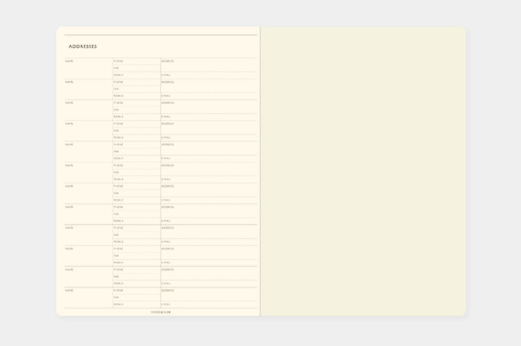
Task: Select the E-mail field of the third entry
Action: tap(208, 117)
